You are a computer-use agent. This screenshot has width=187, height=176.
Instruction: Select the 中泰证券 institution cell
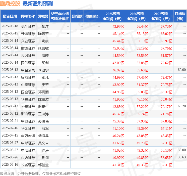pyautogui.click(x=28, y=85)
